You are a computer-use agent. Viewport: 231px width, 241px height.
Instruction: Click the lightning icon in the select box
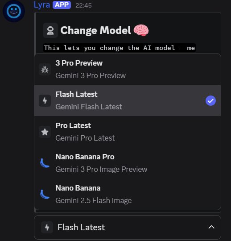[47, 227]
